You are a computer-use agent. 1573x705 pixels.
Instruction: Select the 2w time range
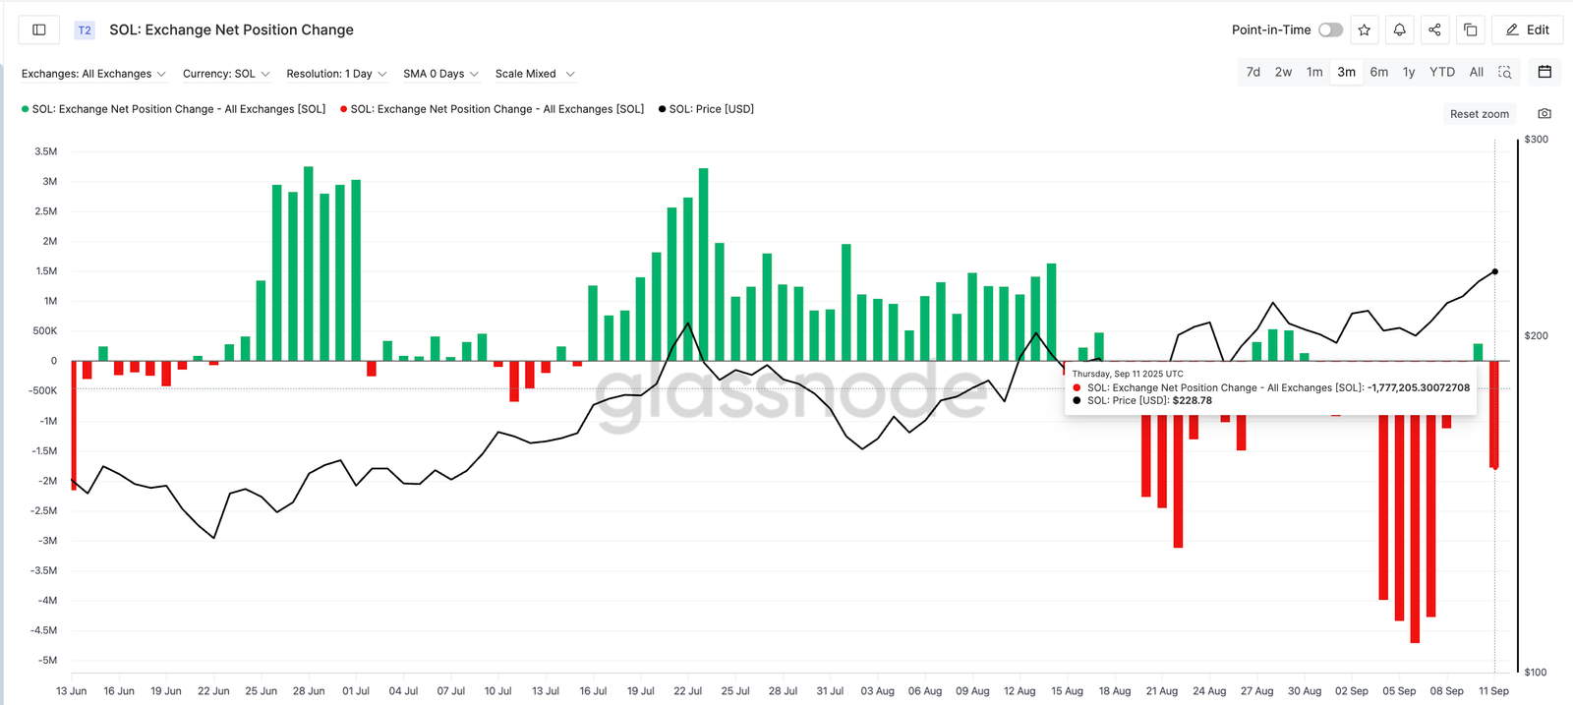(1283, 72)
